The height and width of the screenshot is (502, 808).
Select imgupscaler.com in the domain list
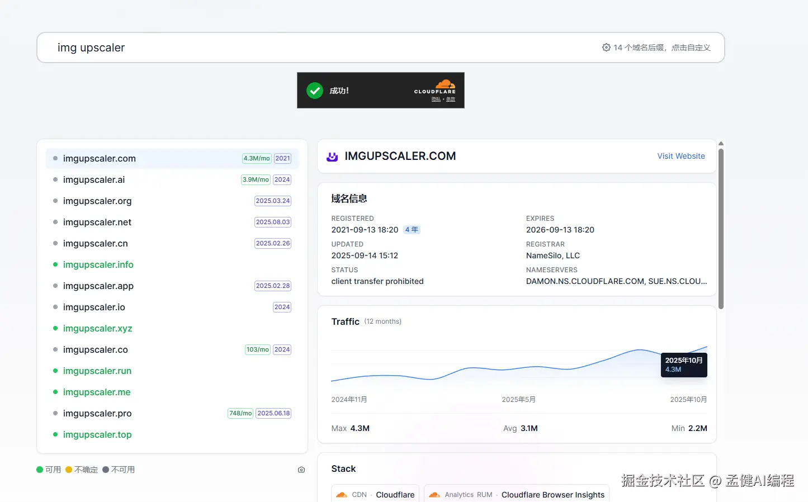172,158
